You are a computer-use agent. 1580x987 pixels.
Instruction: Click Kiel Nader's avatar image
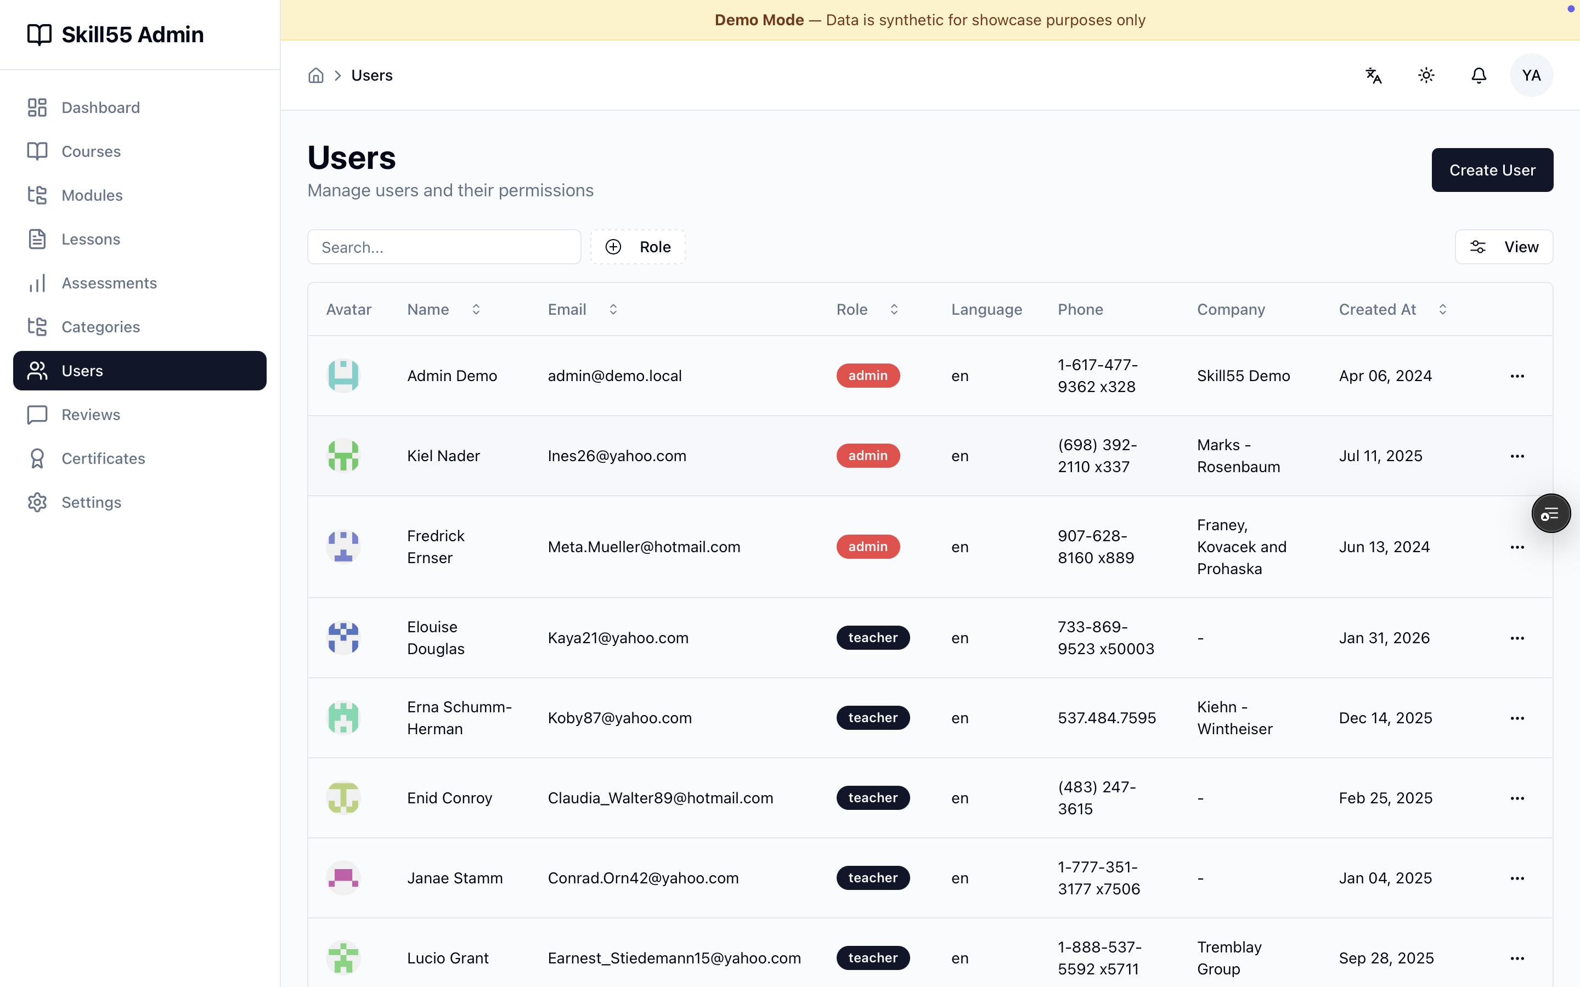pyautogui.click(x=343, y=456)
